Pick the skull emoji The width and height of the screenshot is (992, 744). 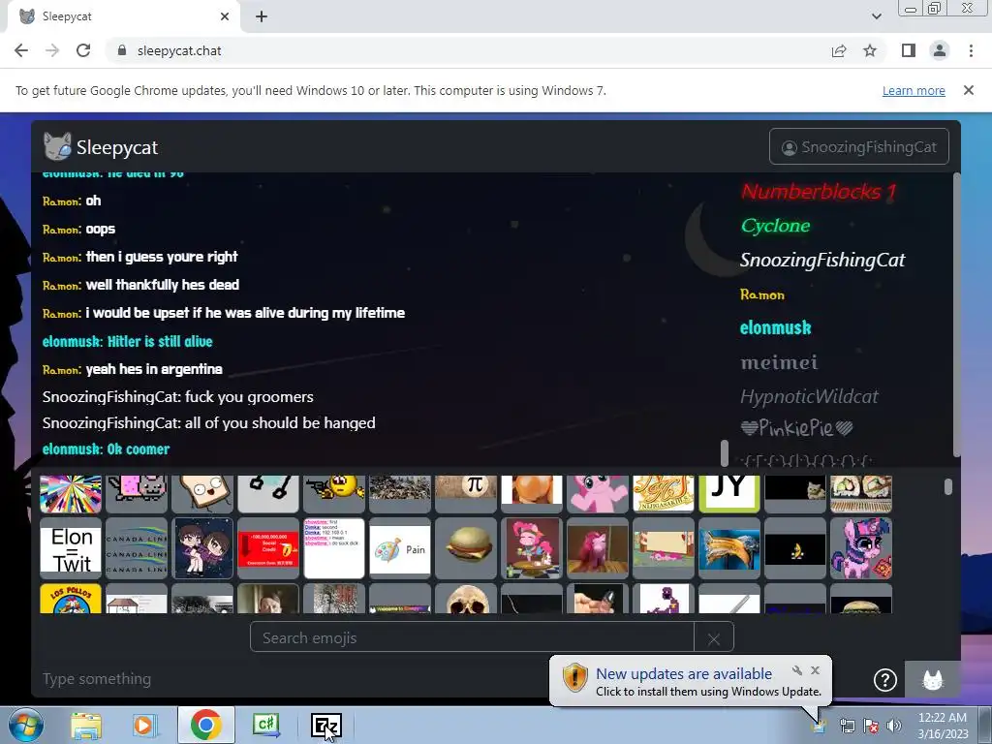pos(466,599)
